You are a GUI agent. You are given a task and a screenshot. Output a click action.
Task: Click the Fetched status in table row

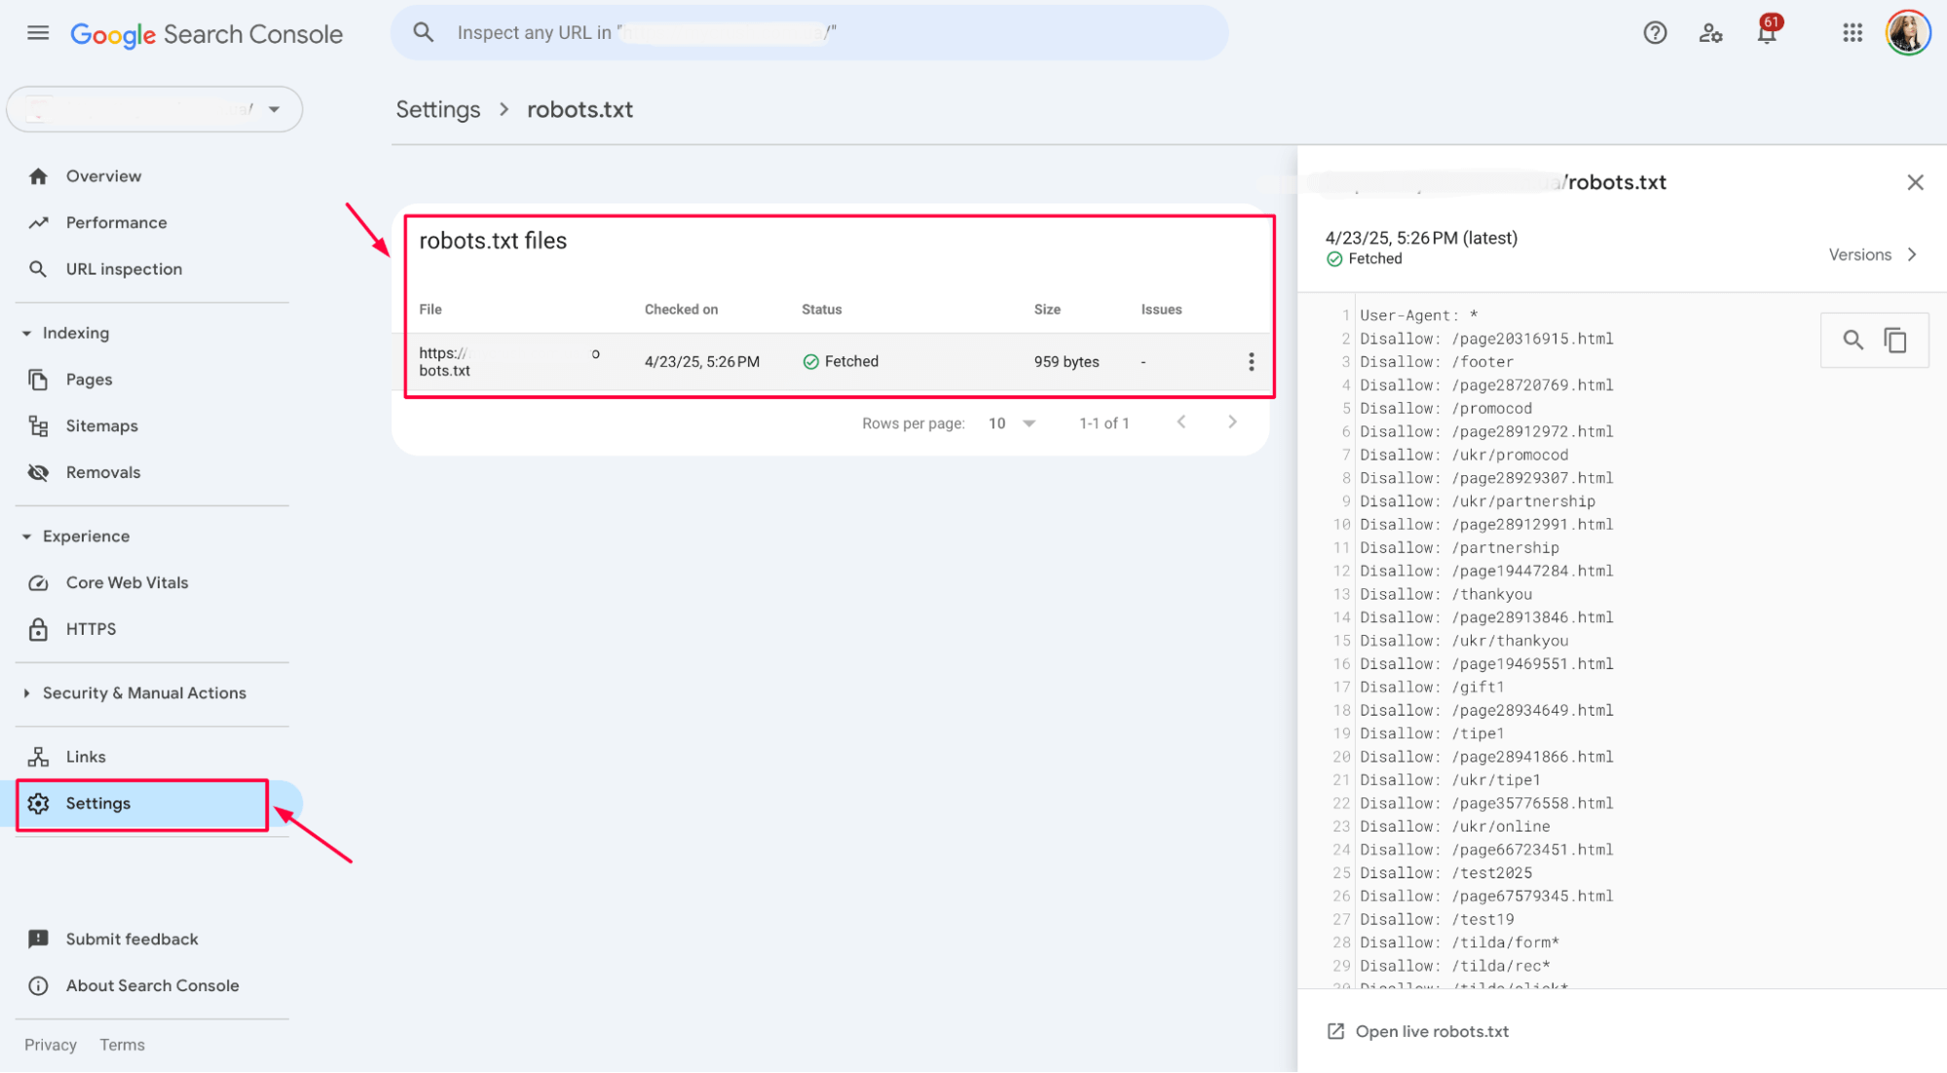tap(841, 362)
